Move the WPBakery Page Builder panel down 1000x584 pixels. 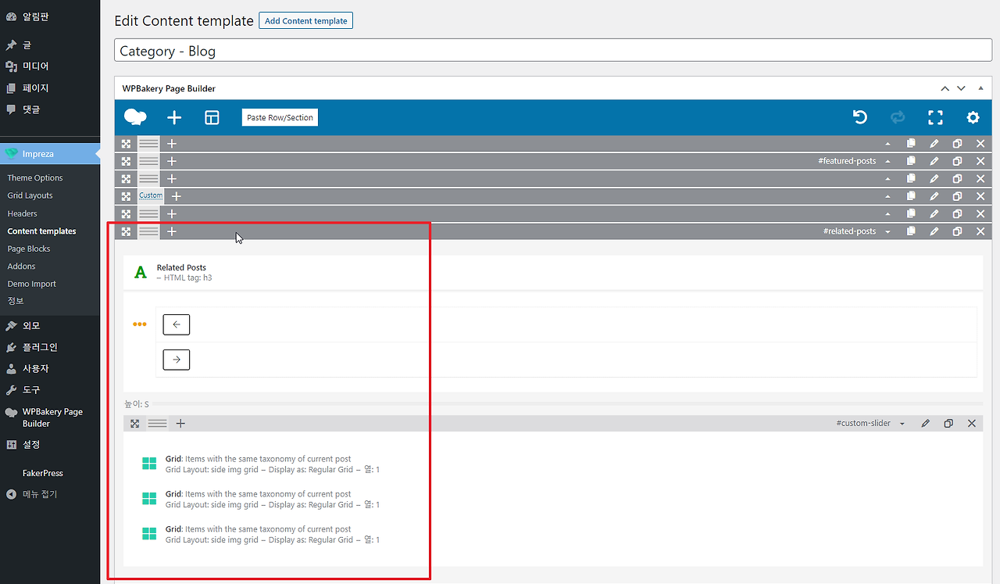pyautogui.click(x=961, y=88)
